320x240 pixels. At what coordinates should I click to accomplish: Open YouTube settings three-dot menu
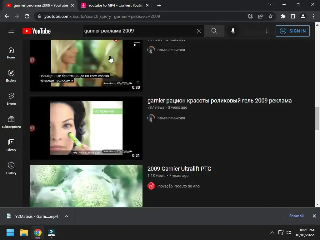[x=267, y=31]
